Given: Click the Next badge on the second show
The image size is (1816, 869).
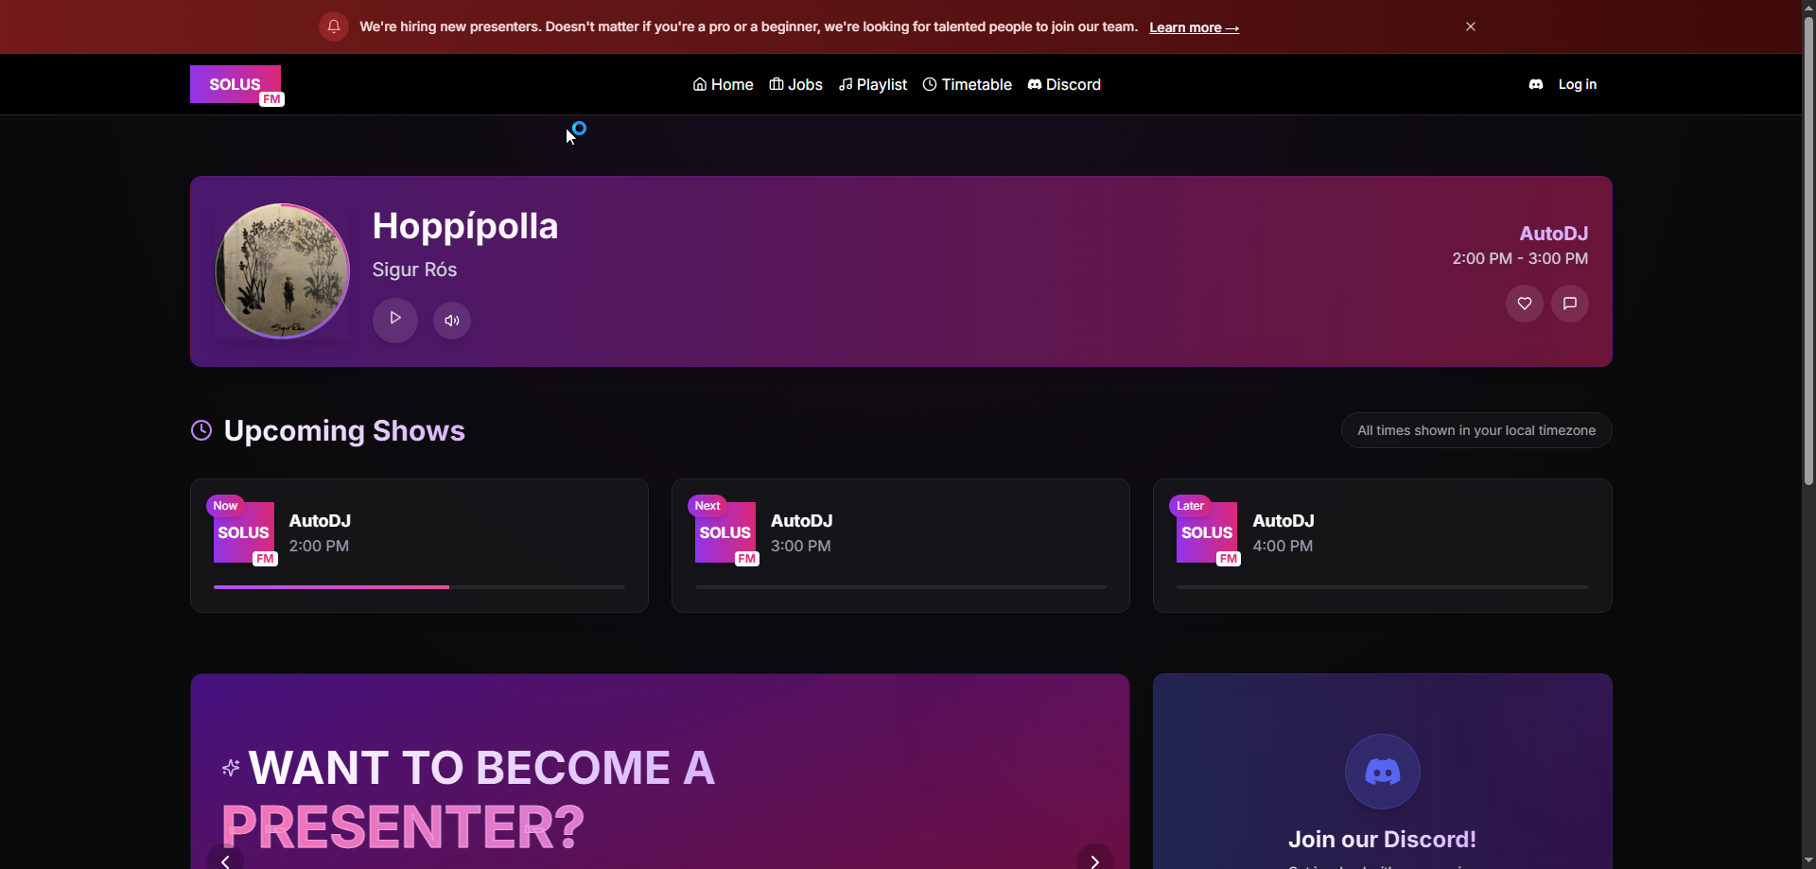Looking at the screenshot, I should point(707,506).
